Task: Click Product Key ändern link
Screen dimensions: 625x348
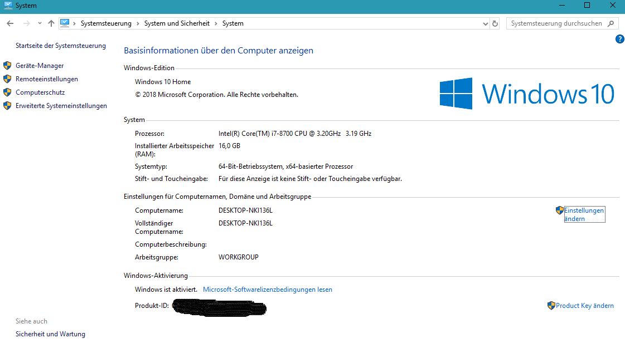Action: point(585,306)
